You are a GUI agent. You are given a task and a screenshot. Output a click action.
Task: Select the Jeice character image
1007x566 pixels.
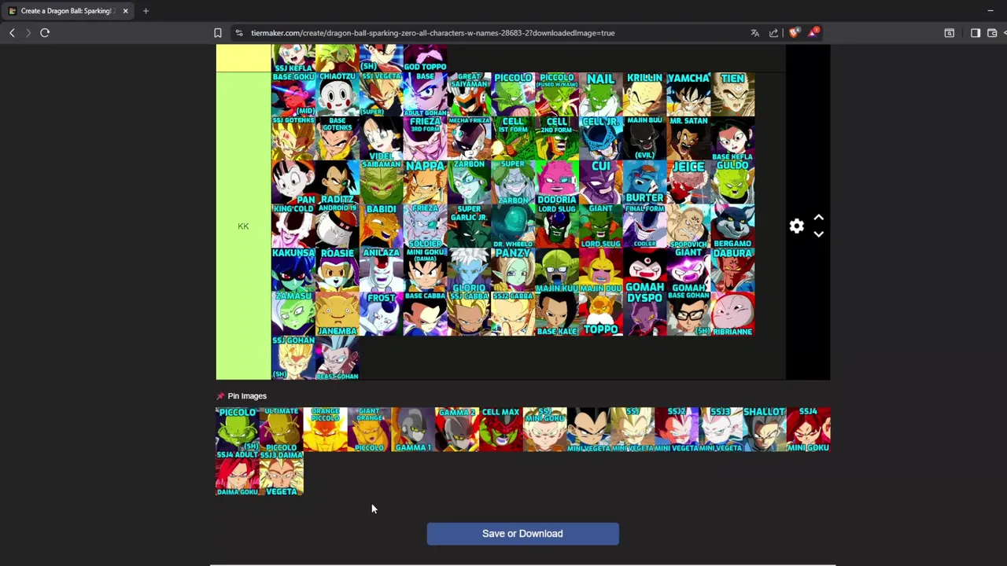click(689, 182)
